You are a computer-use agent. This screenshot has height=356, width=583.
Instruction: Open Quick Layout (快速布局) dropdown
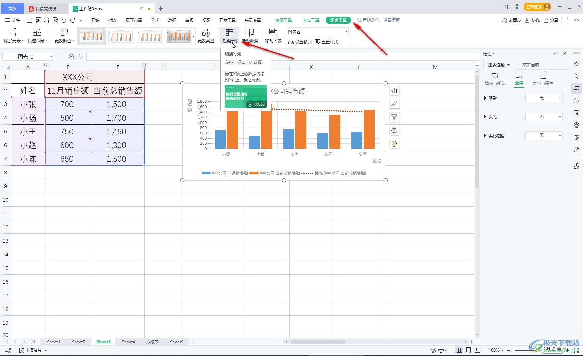tap(37, 36)
